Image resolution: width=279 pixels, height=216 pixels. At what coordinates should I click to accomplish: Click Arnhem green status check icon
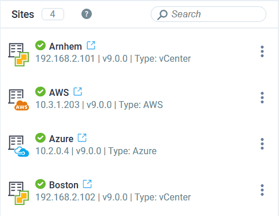point(40,46)
